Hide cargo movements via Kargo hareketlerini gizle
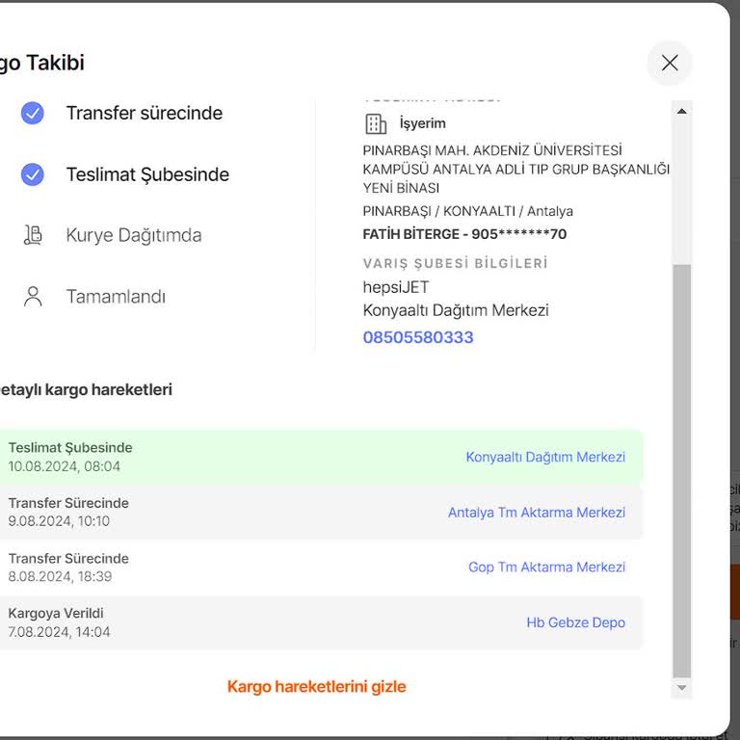Screen dimensions: 740x740 tap(316, 687)
